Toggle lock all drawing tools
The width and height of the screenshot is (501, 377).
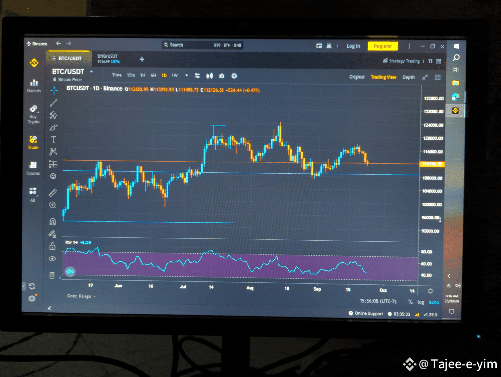(x=52, y=246)
